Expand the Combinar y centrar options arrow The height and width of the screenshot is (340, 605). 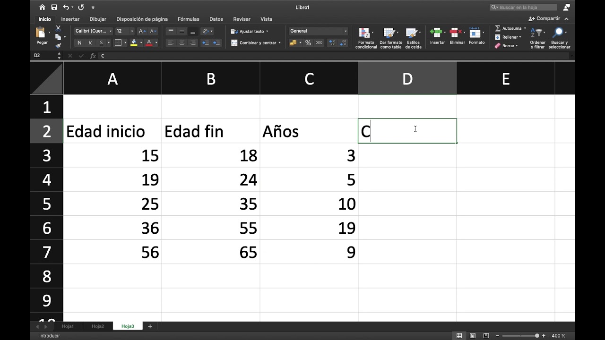pos(279,42)
